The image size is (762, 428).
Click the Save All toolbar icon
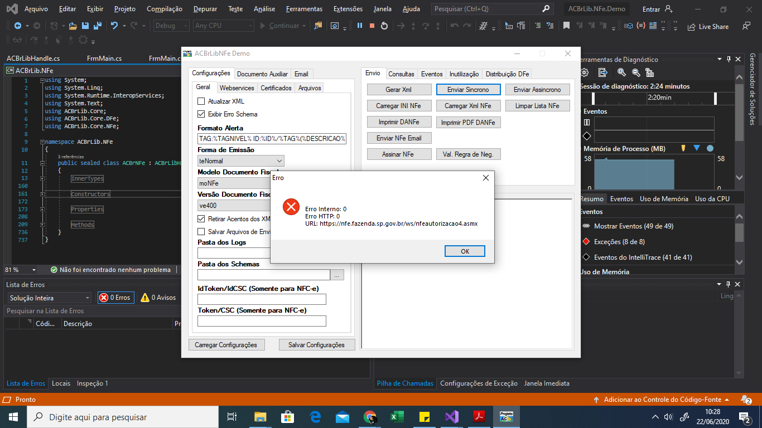tap(97, 26)
